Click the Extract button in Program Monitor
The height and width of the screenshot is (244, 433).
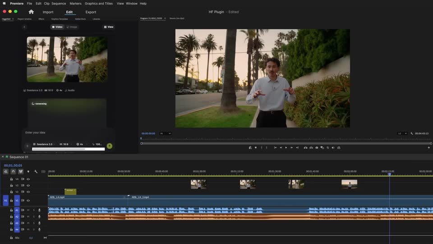tap(311, 148)
